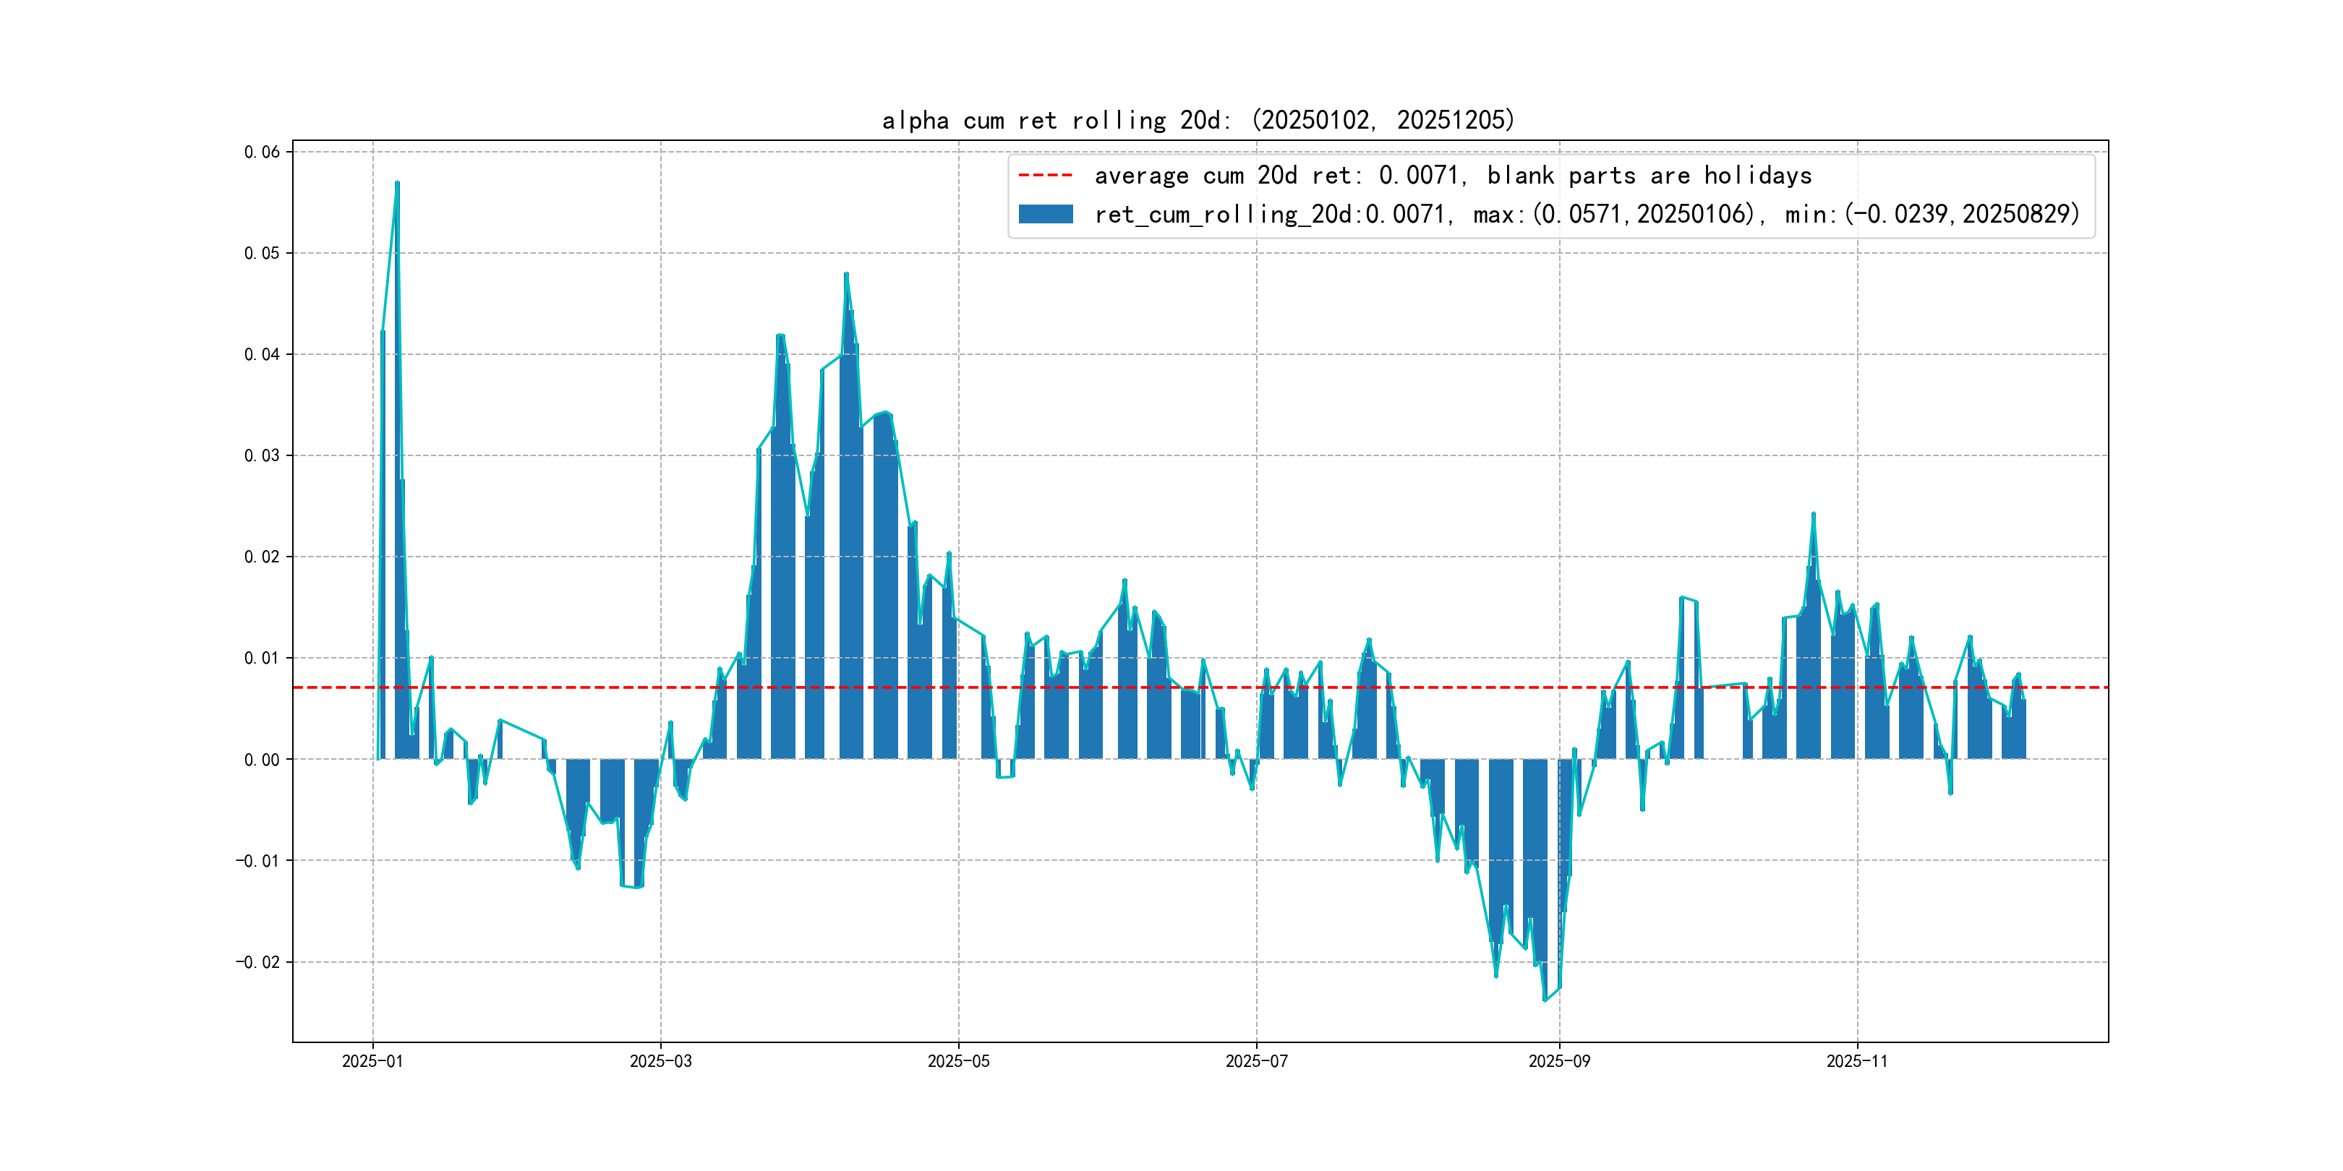Screen dimensions: 2343x1171
Task: Click the -0.02 y-axis tick label
Action: click(x=257, y=963)
